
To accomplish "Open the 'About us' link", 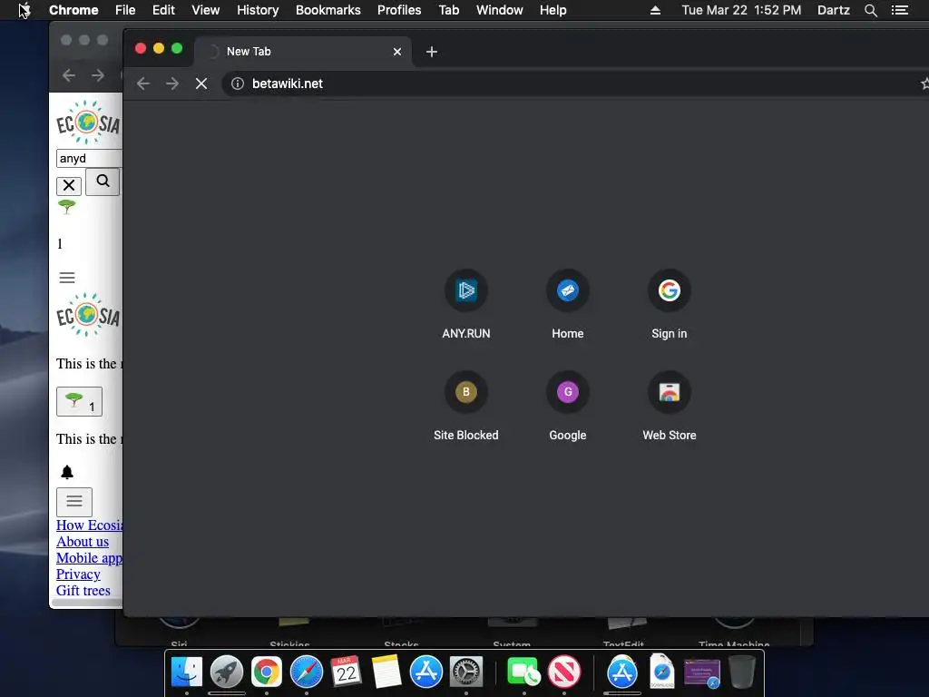I will (83, 542).
